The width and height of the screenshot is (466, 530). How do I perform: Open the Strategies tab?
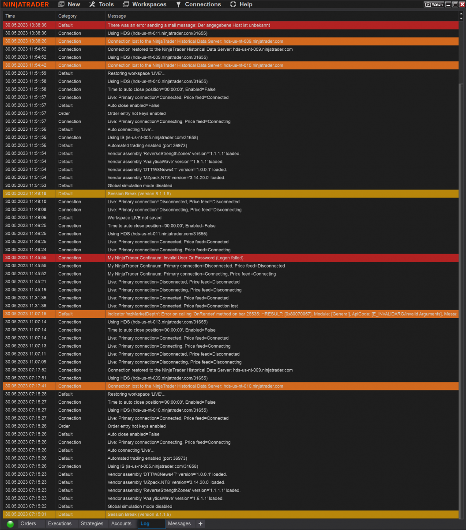[92, 524]
